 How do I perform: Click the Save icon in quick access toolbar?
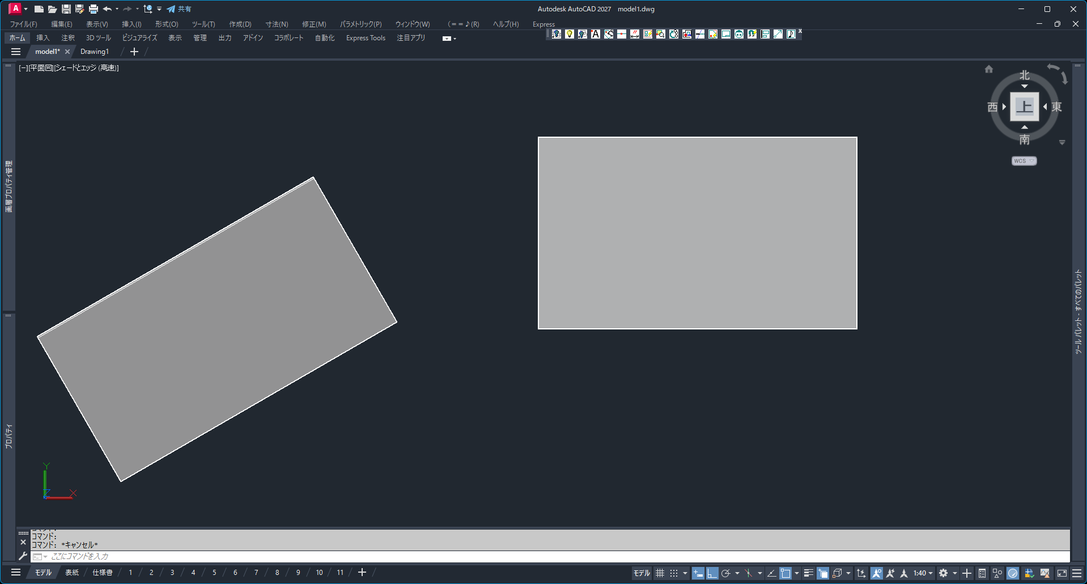point(66,9)
